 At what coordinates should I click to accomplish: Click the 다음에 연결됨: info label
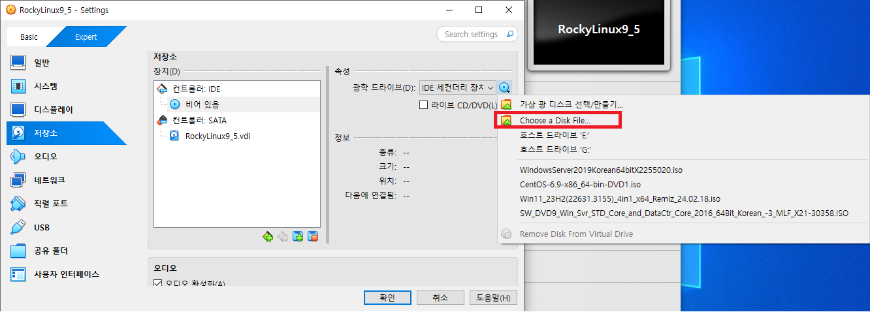pyautogui.click(x=371, y=195)
